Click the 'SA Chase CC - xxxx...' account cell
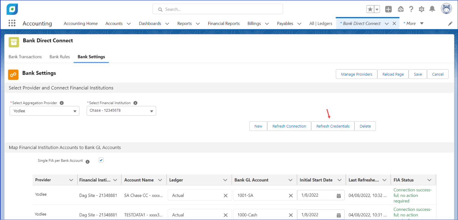The image size is (458, 220). 144,195
